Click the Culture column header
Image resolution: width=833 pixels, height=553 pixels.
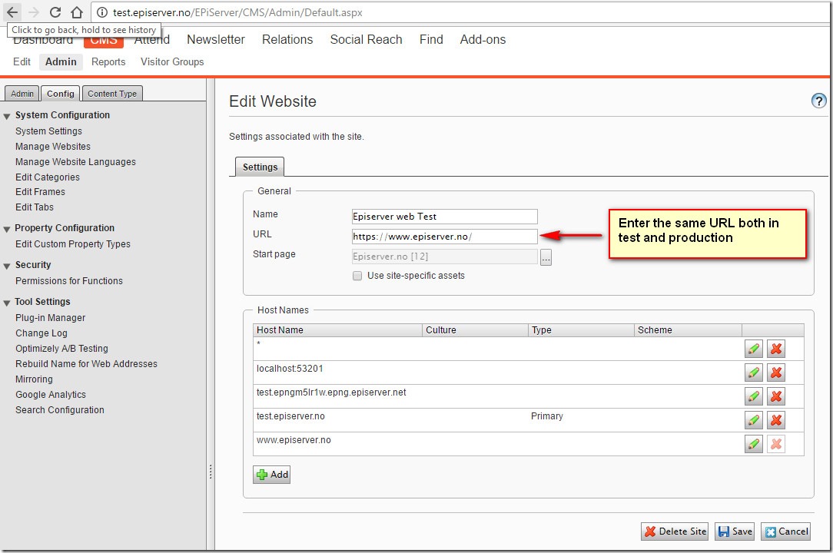(x=475, y=330)
